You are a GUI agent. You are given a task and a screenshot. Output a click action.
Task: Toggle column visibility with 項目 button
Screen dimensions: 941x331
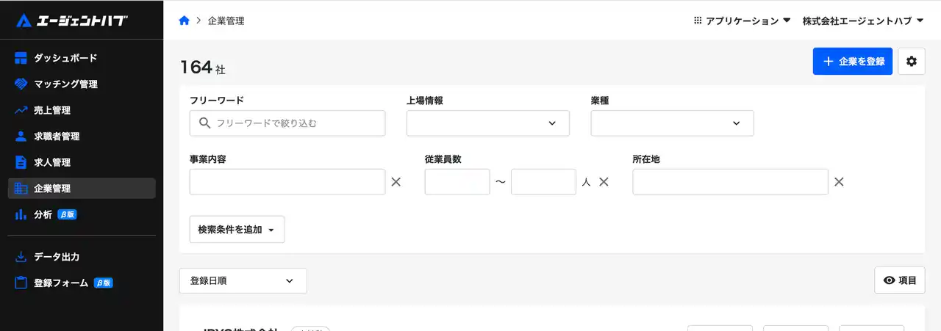click(x=900, y=280)
